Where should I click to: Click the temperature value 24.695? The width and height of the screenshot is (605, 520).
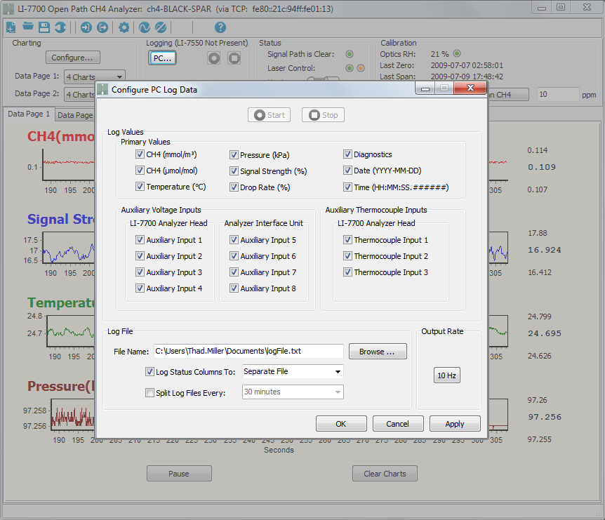(x=545, y=333)
